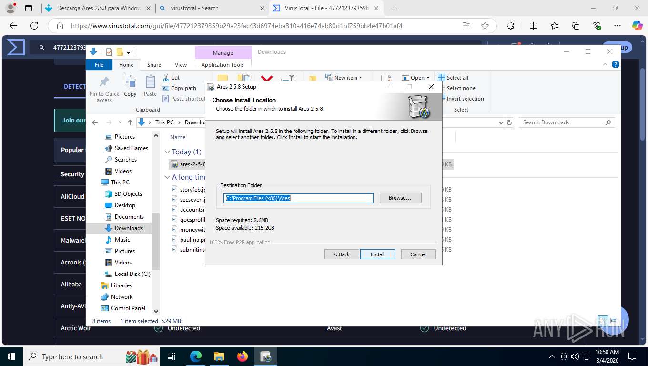Click Explorer Up one level arrow
Image resolution: width=648 pixels, height=366 pixels.
click(130, 122)
